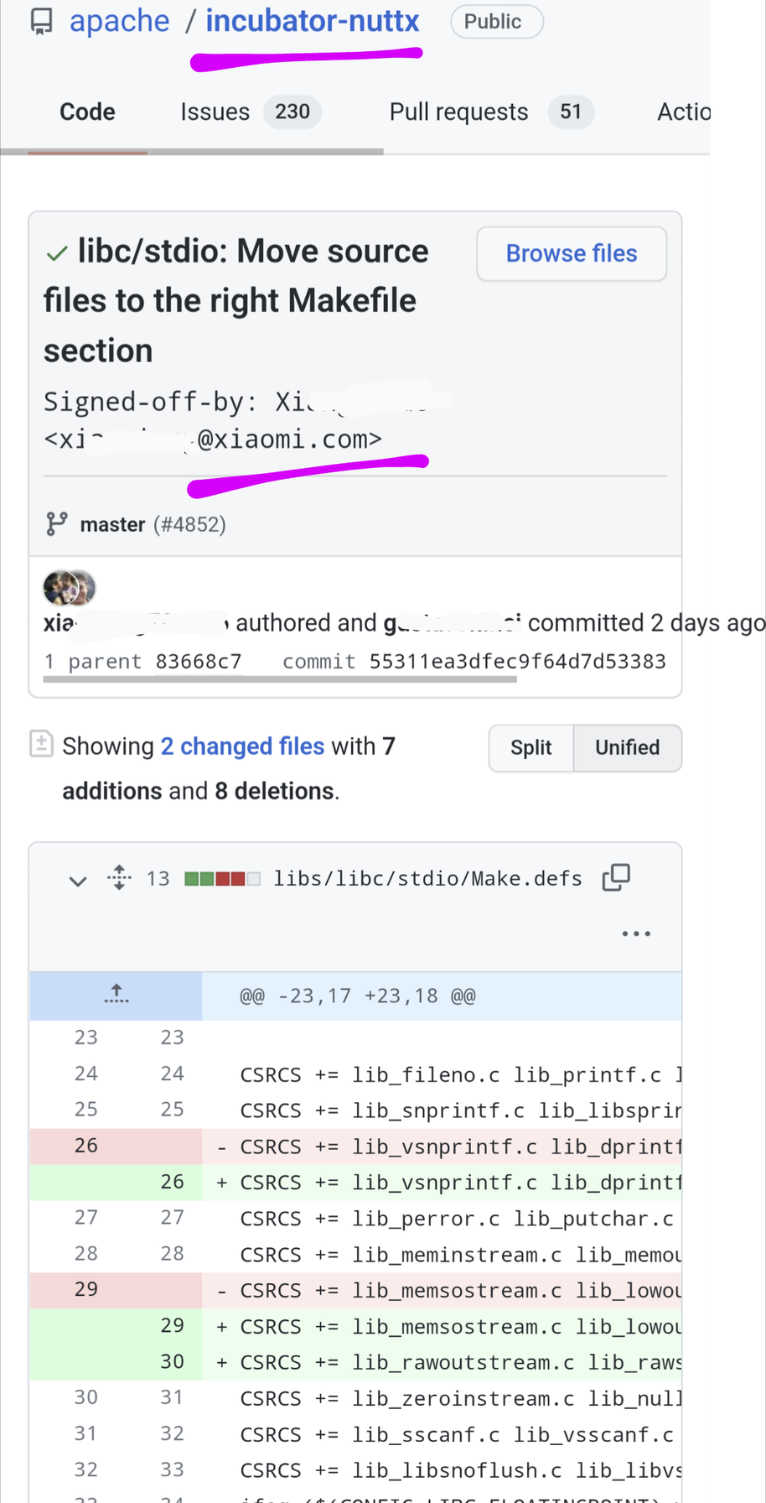Viewport: 766px width, 1503px height.
Task: Open the three-dot file options menu
Action: point(636,934)
